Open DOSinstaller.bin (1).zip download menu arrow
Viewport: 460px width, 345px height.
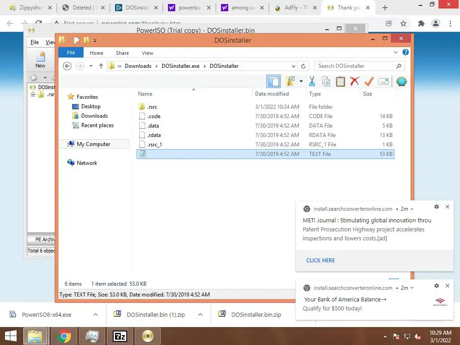click(200, 314)
